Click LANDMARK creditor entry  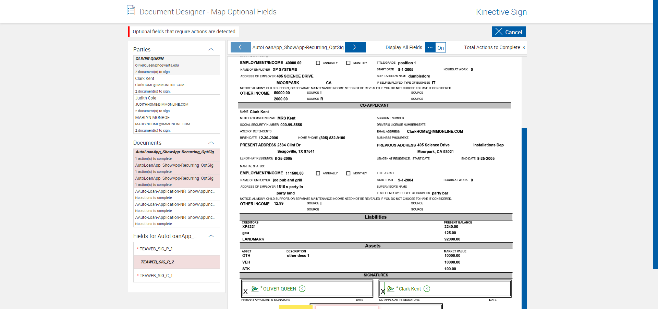(253, 239)
